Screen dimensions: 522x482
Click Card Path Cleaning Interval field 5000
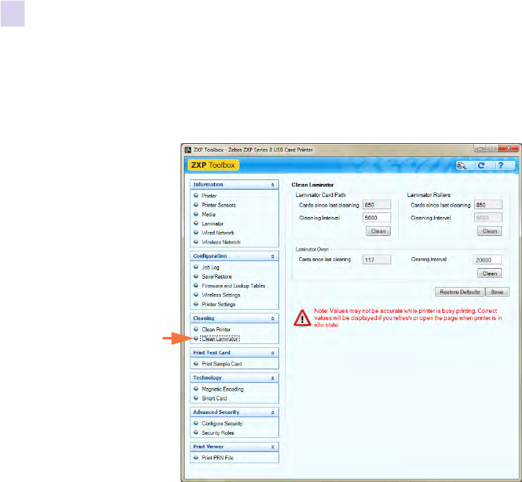[x=377, y=218]
